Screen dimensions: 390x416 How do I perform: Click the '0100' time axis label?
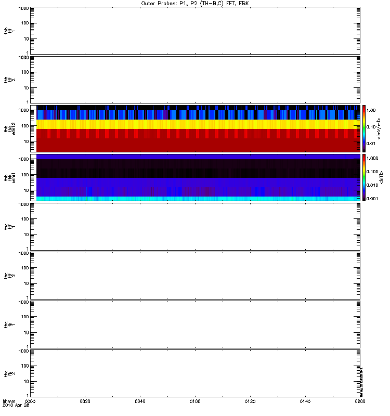click(x=195, y=401)
